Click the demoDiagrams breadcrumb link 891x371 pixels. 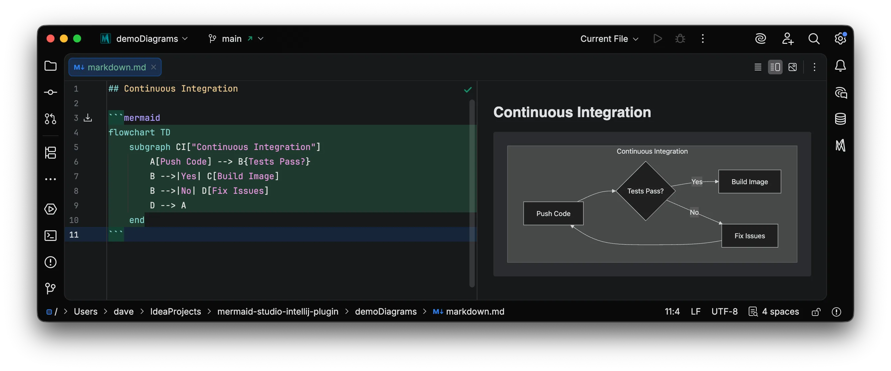(x=385, y=312)
